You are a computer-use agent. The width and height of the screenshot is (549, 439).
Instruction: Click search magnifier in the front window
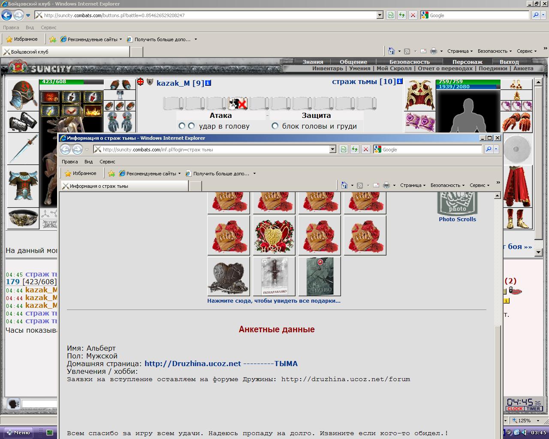pos(488,149)
